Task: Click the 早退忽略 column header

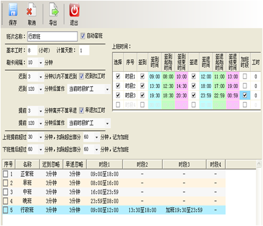Action: pyautogui.click(x=74, y=164)
